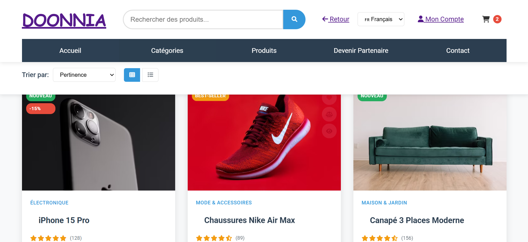Expand the Catégories menu
Screen dimensions: 528x242
pos(167,50)
